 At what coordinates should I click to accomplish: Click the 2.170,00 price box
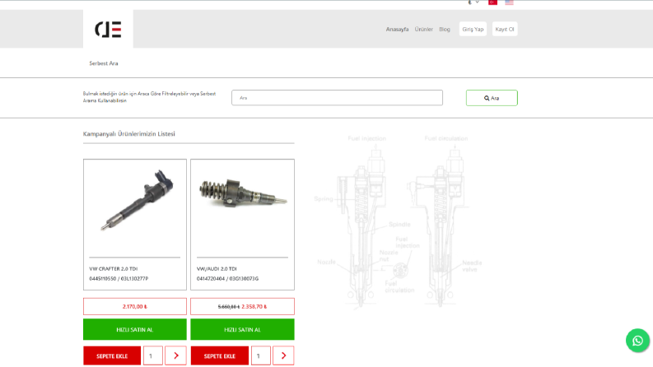tap(135, 307)
